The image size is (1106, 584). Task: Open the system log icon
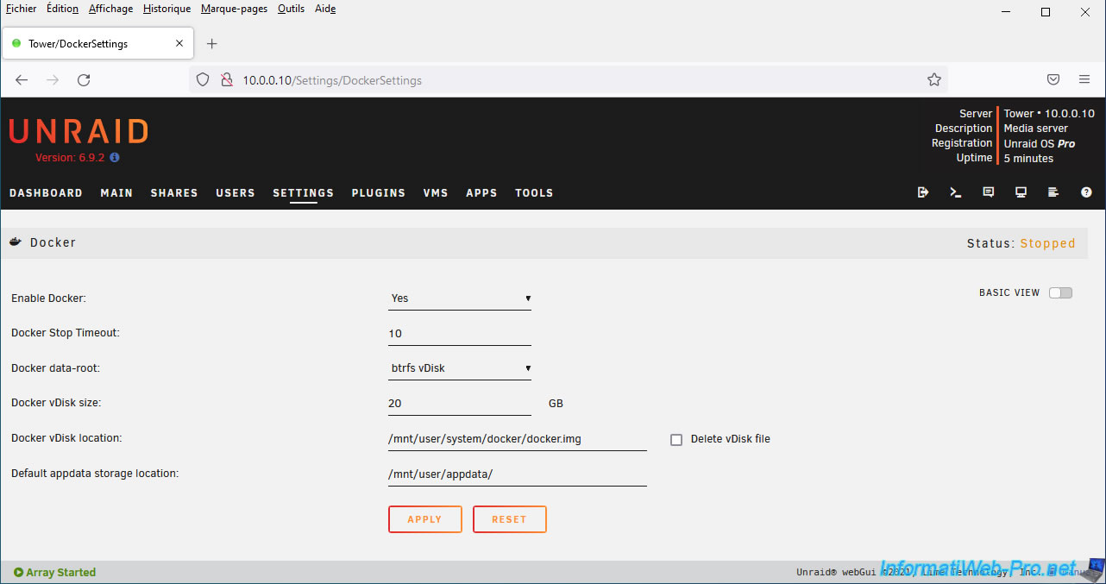1053,192
